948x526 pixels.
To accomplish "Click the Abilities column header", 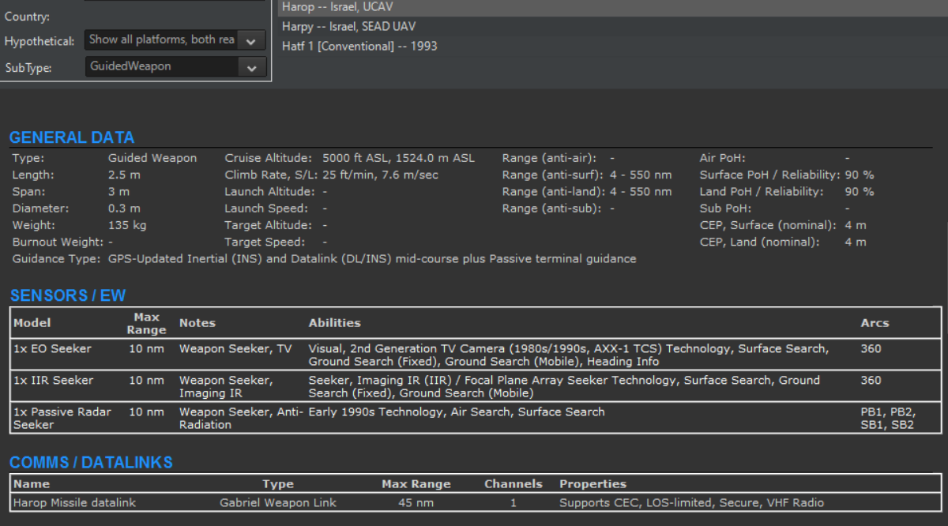I will (x=334, y=322).
